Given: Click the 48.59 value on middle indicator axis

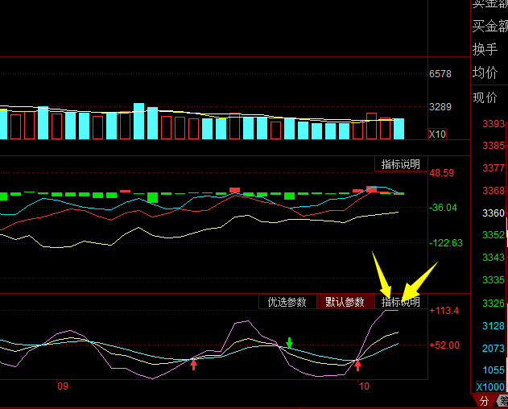Looking at the screenshot, I should [x=442, y=173].
